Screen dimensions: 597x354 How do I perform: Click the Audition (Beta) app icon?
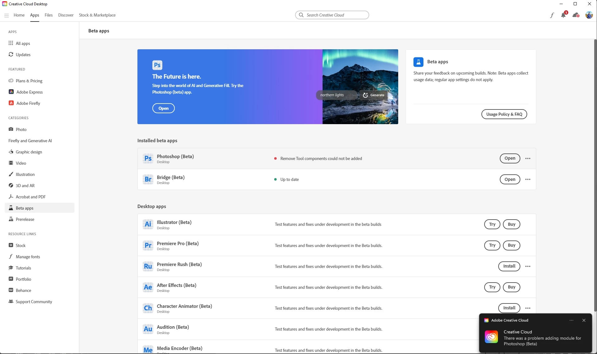coord(148,329)
